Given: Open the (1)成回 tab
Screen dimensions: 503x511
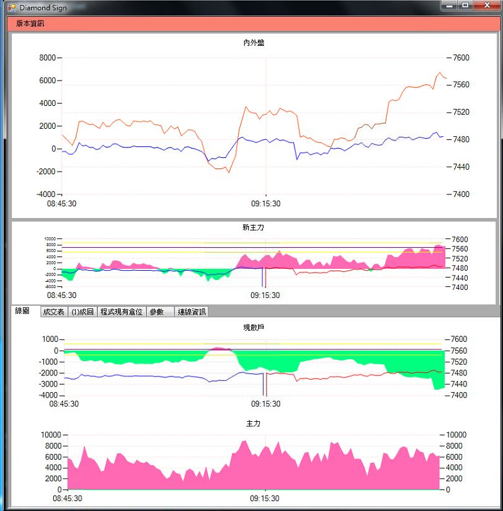Looking at the screenshot, I should [x=82, y=312].
